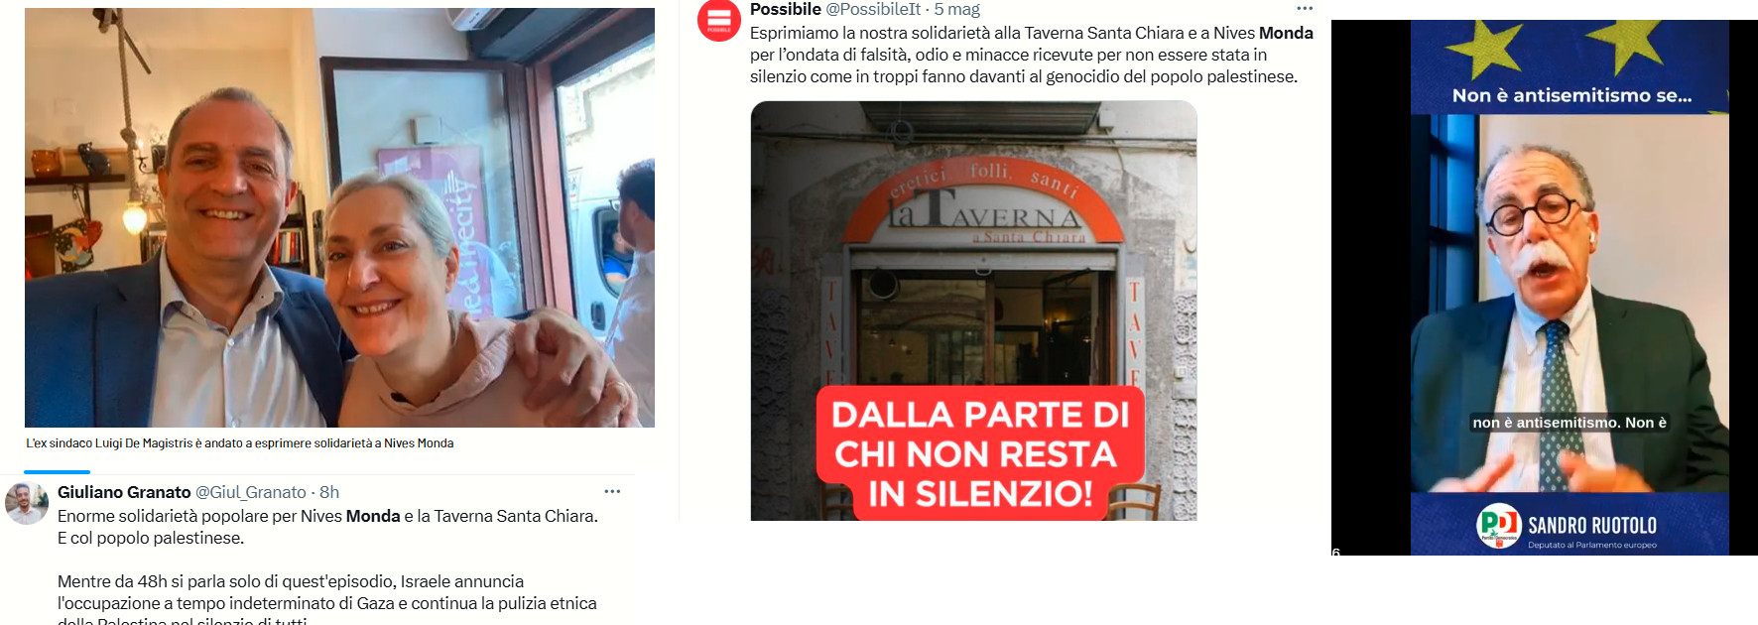The width and height of the screenshot is (1758, 625).
Task: Click the red banner 'Dalla parte di chi non resta in silenzio'
Action: (x=979, y=451)
